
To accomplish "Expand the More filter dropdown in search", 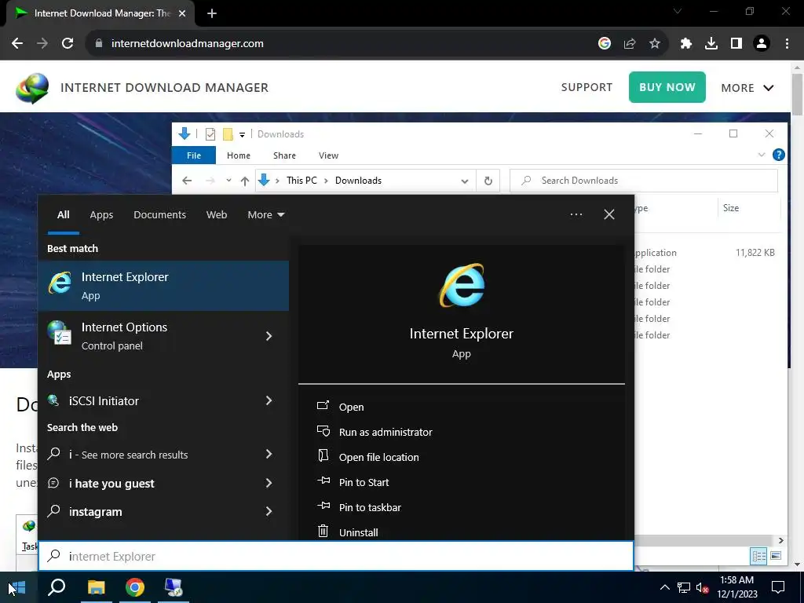I will pos(265,215).
